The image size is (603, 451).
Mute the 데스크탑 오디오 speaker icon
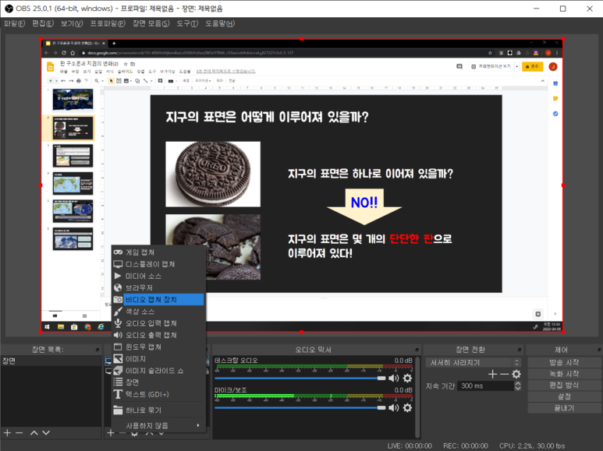click(x=393, y=379)
